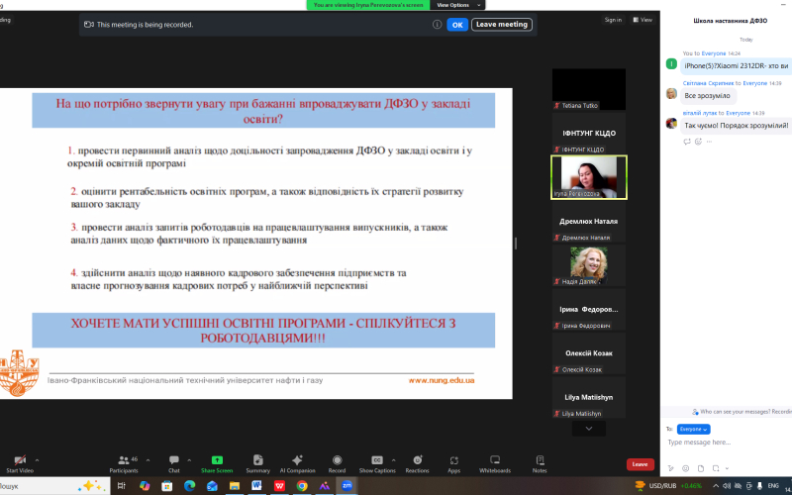Expand Chat options arrow
Viewport: 792px width, 495px height.
point(189,460)
